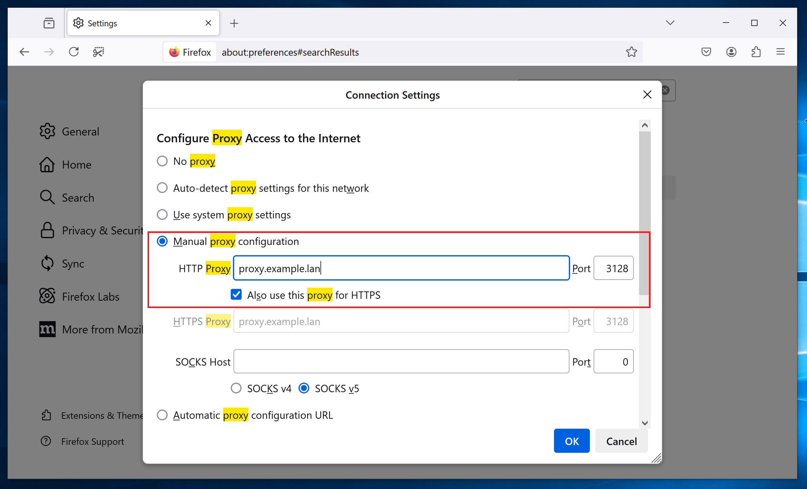The width and height of the screenshot is (807, 489).
Task: Open Firefox Support
Action: pyautogui.click(x=93, y=441)
